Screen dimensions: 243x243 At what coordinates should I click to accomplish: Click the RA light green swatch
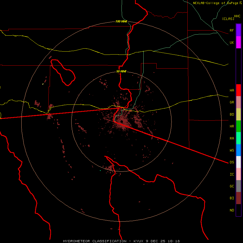coord(238,138)
